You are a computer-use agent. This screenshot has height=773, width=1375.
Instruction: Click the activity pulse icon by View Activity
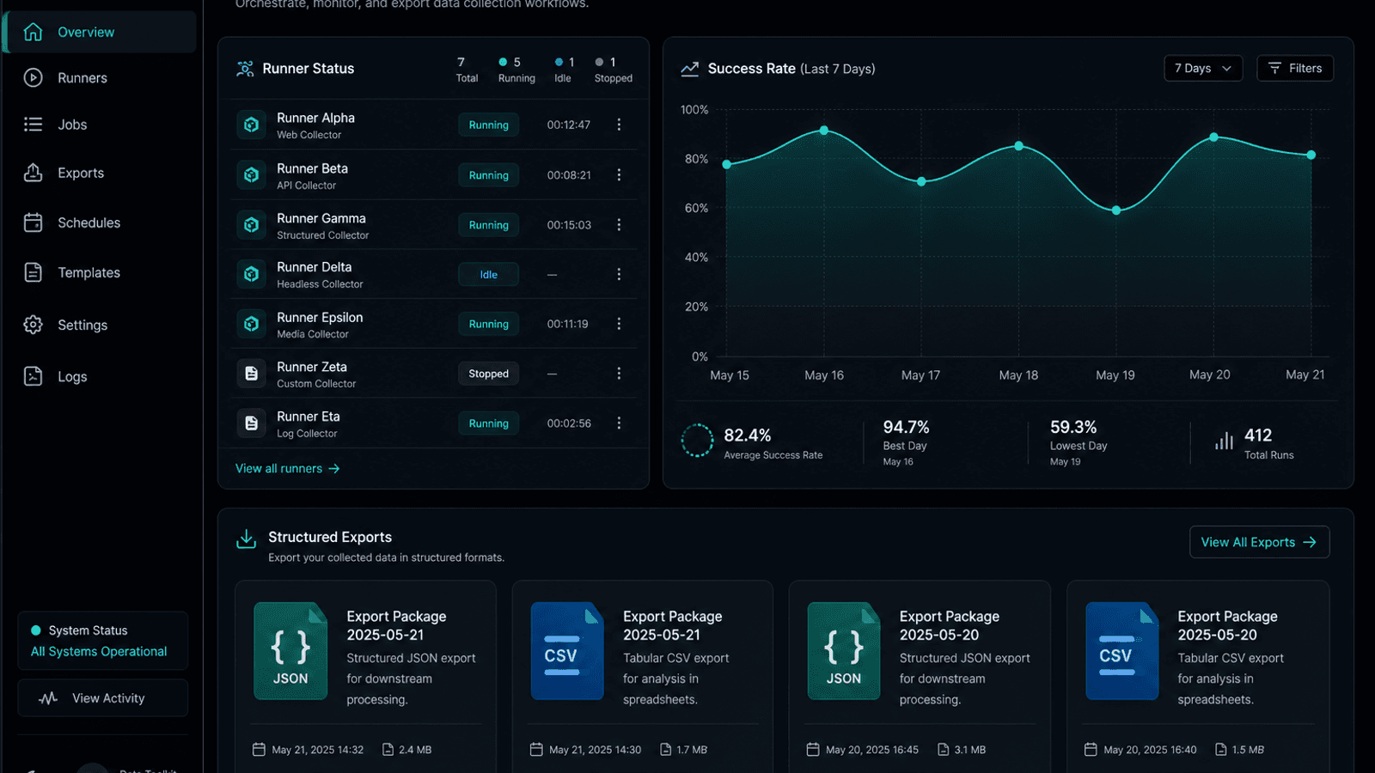[48, 698]
